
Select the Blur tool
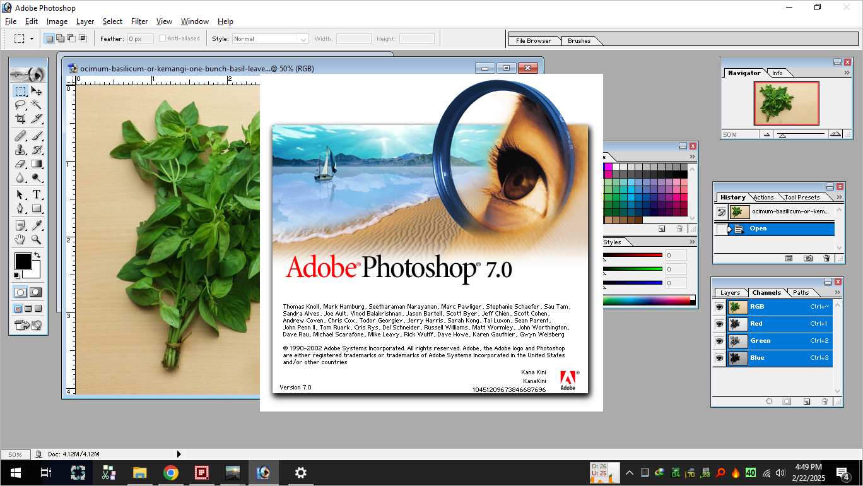20,177
